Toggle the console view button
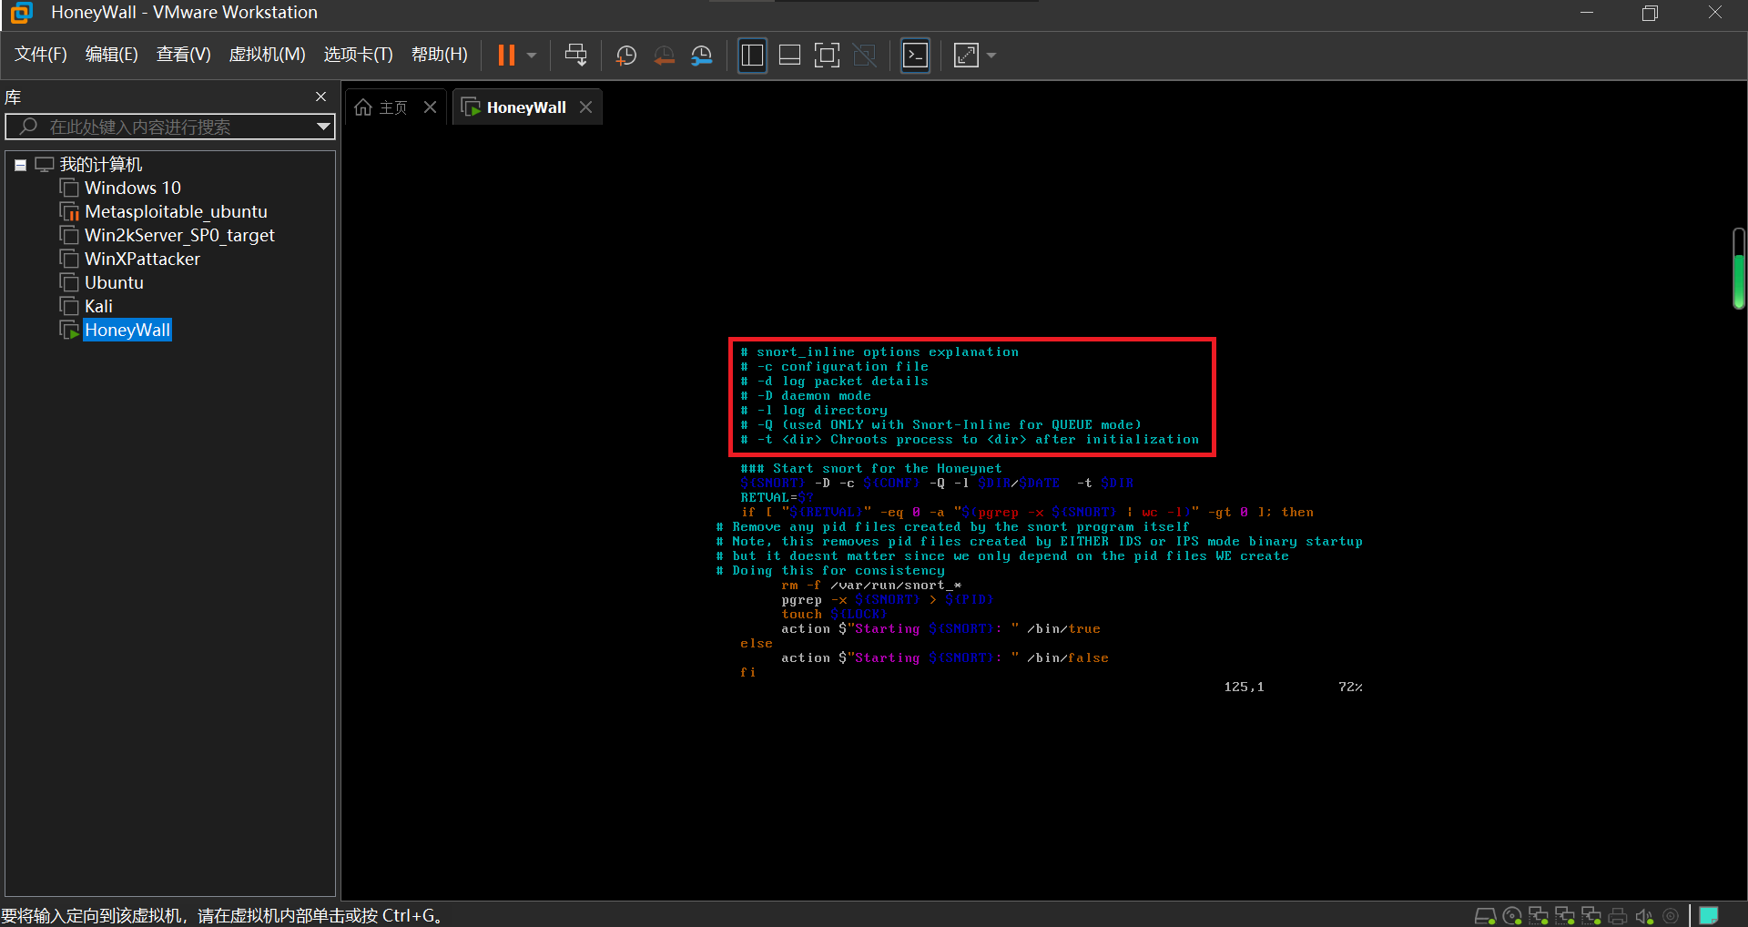Screen dimensions: 1748x927 [x=915, y=56]
